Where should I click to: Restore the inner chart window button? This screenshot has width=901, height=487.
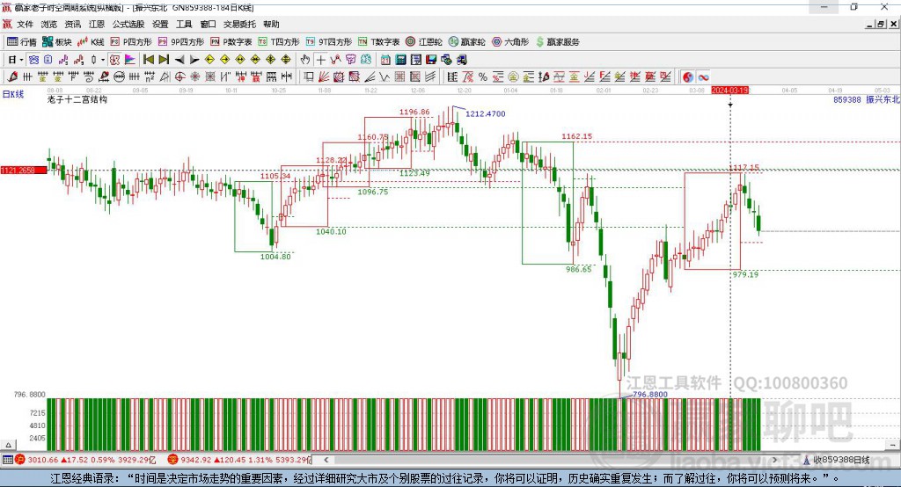(x=881, y=24)
